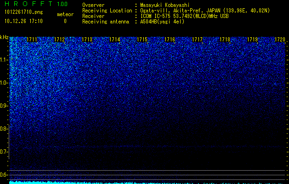Image resolution: width=289 pixels, height=184 pixels.
Task: Click the Ovserver label
Action: (93, 5)
